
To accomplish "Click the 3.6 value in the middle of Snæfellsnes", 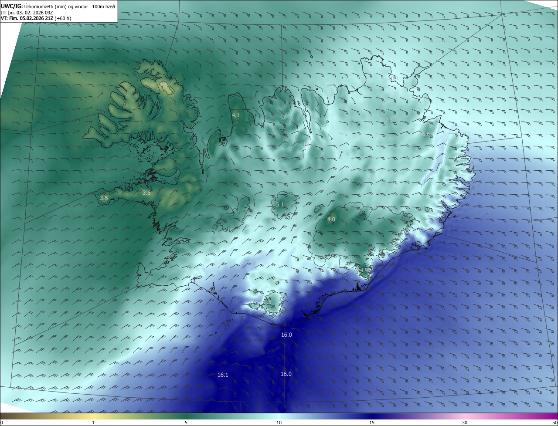I will tap(146, 193).
